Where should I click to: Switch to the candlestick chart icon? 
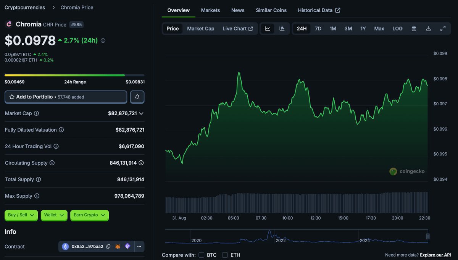pos(282,29)
